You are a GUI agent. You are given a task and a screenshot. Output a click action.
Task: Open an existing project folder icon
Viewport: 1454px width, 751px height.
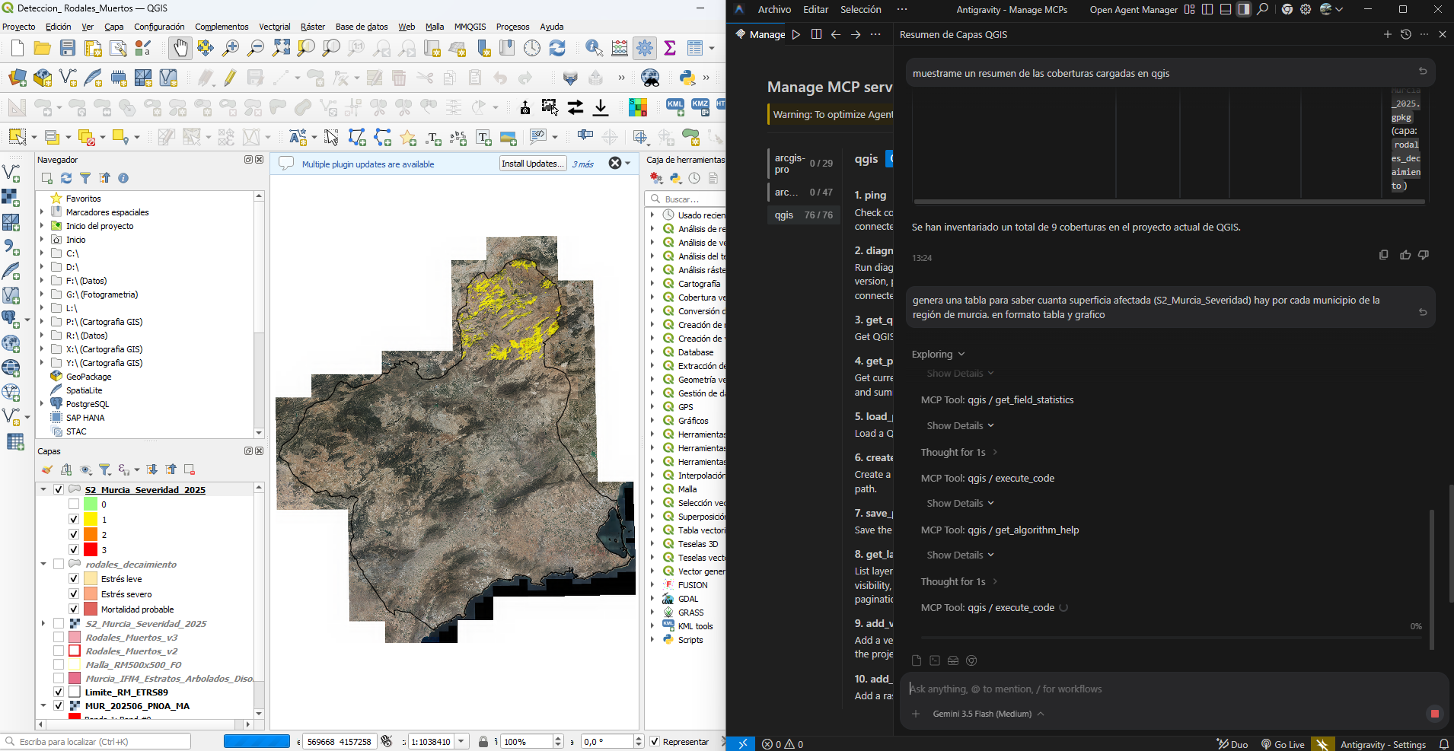[x=43, y=48]
